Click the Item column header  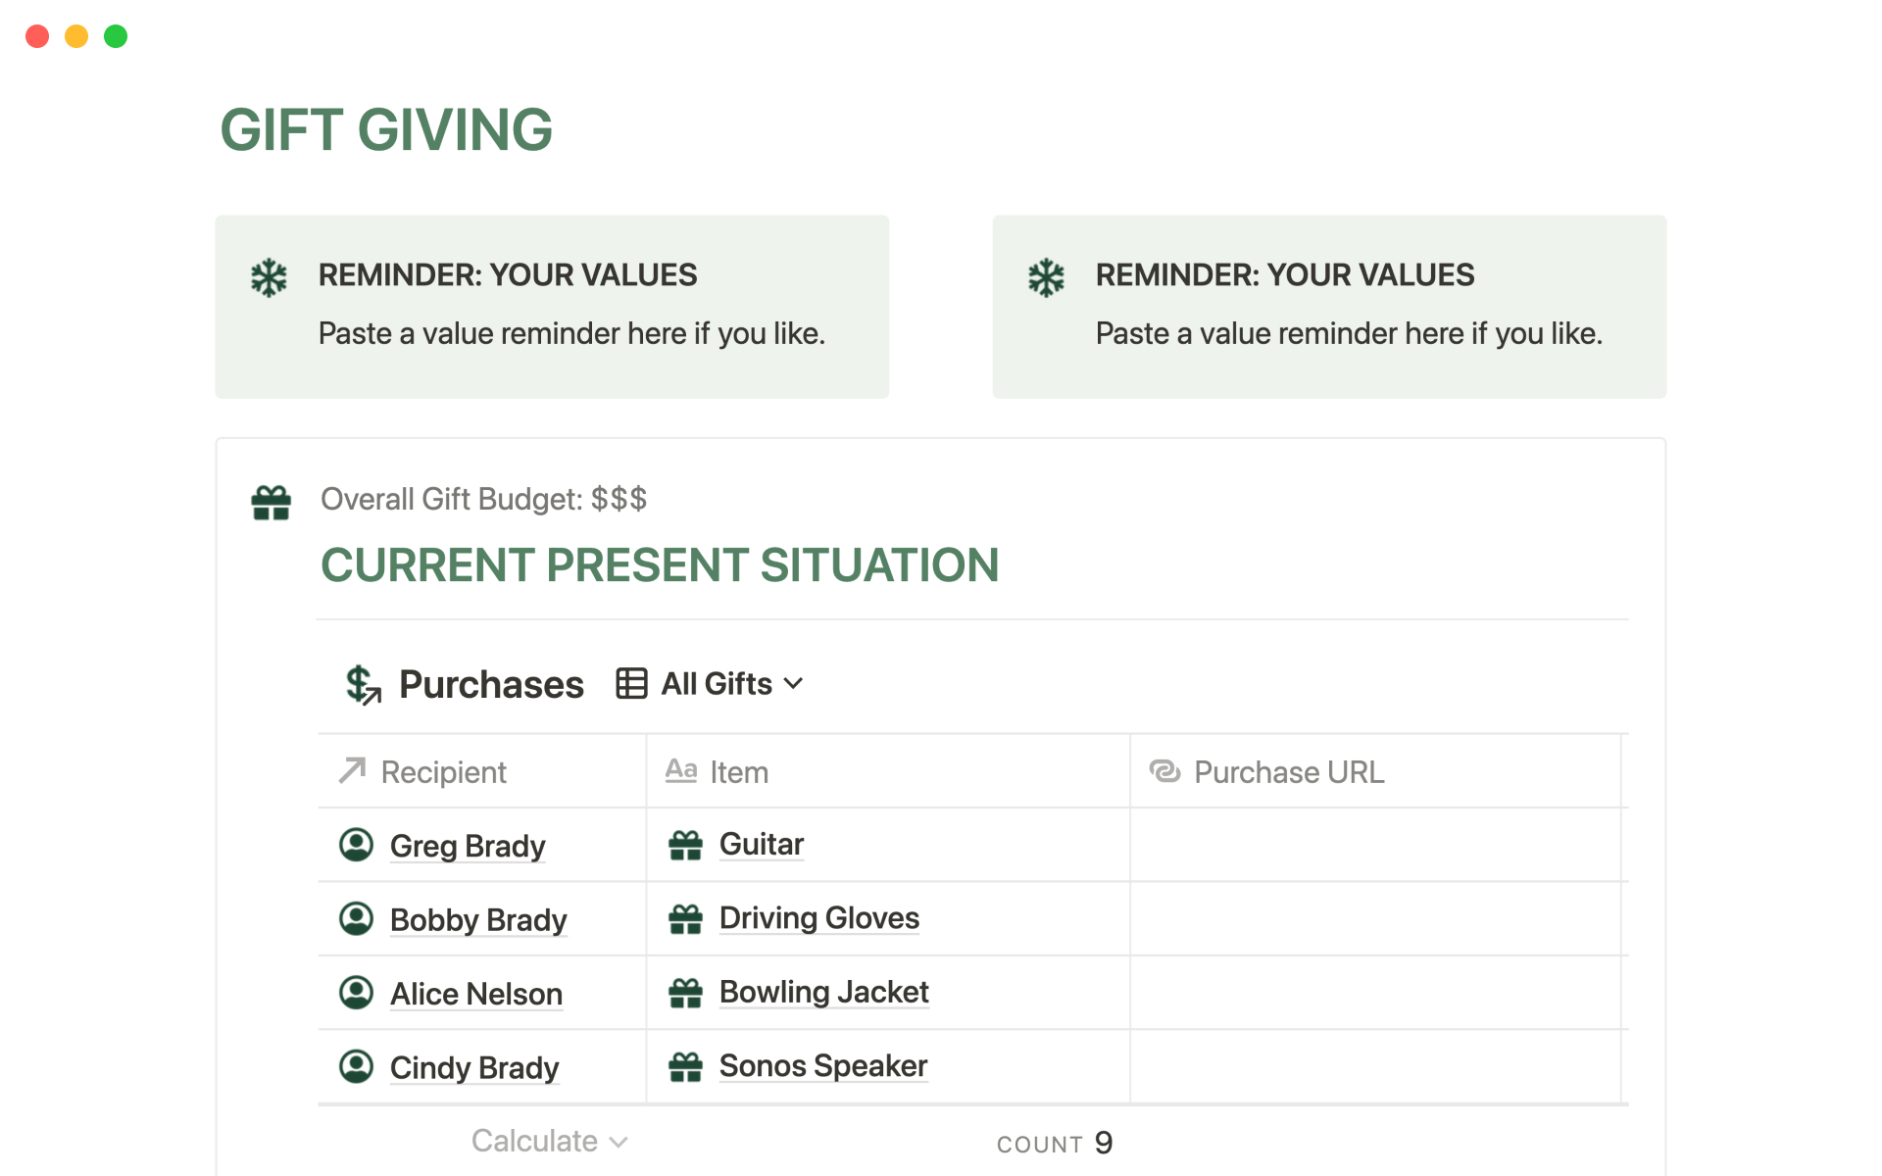[738, 772]
